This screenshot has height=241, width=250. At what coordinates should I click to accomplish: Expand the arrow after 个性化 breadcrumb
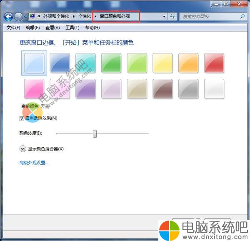[x=95, y=17]
